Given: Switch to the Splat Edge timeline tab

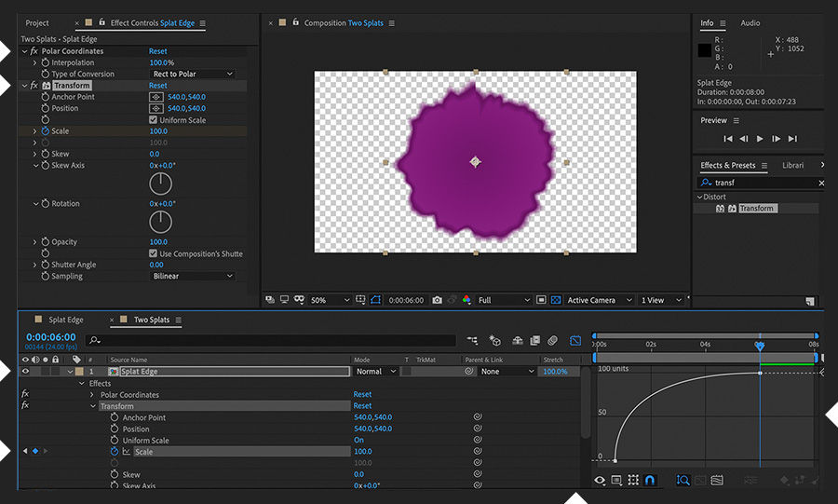Looking at the screenshot, I should pyautogui.click(x=66, y=320).
